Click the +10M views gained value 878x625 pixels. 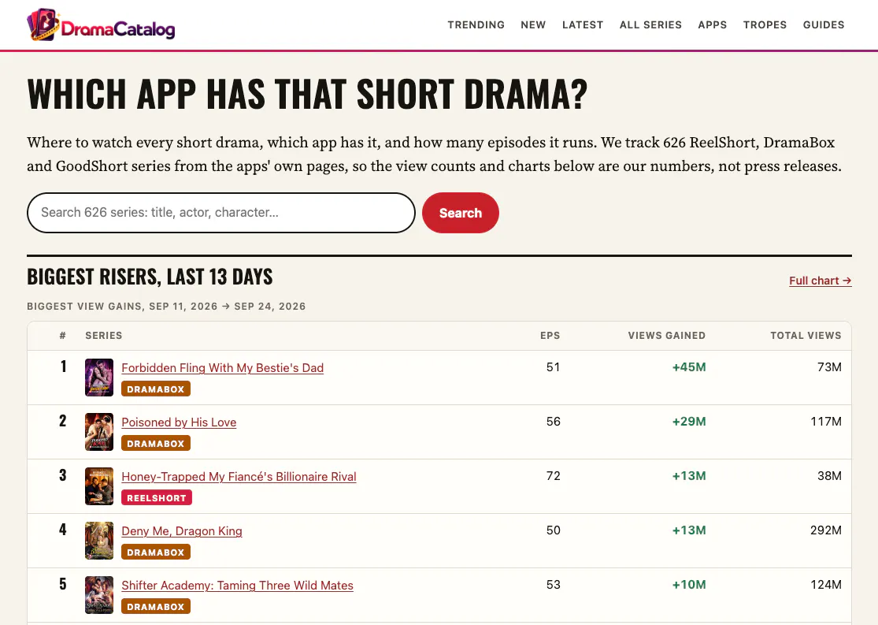point(689,585)
